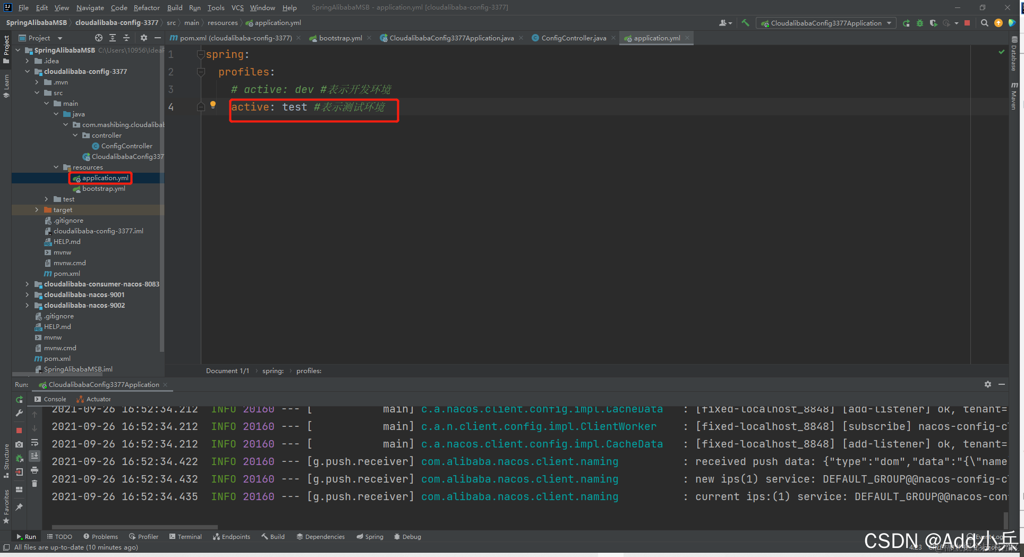Click the Run panel camera dump threads icon
Screen dimensions: 1024x557
coord(19,444)
